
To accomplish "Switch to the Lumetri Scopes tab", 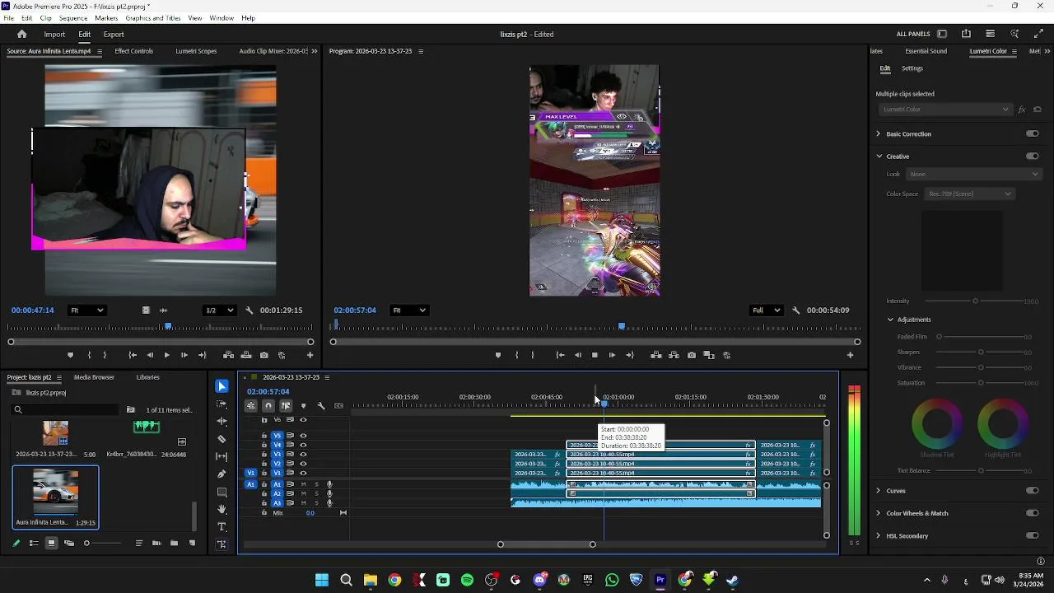I will click(196, 51).
